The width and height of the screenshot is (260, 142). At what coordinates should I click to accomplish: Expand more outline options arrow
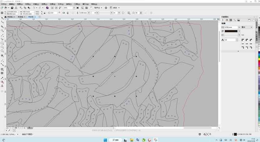click(x=238, y=51)
